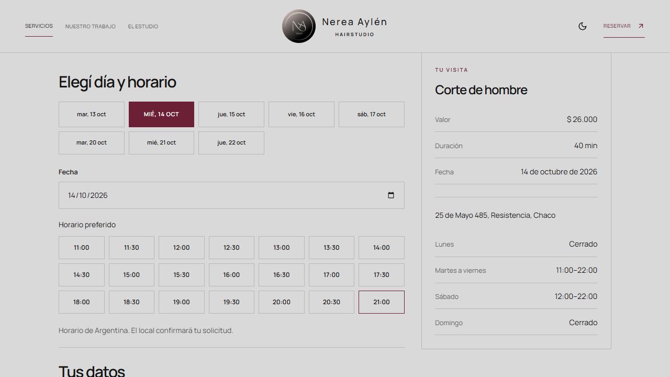This screenshot has width=670, height=377.
Task: Choose jue, 15 oct date
Action: [231, 114]
